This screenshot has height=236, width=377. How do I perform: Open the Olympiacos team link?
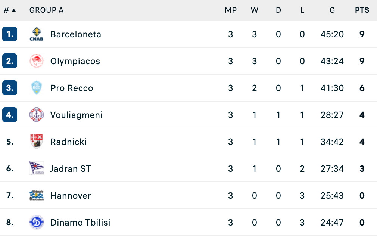click(x=75, y=61)
